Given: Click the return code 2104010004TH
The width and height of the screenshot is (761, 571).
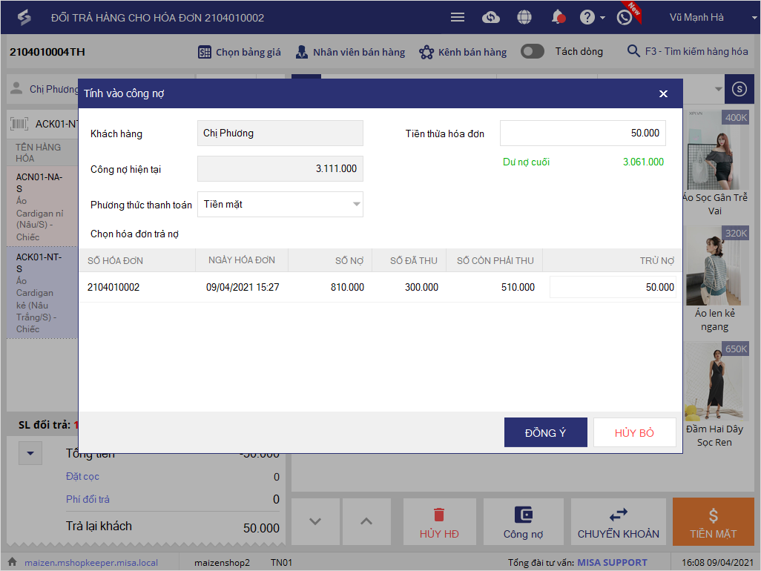Looking at the screenshot, I should [47, 52].
